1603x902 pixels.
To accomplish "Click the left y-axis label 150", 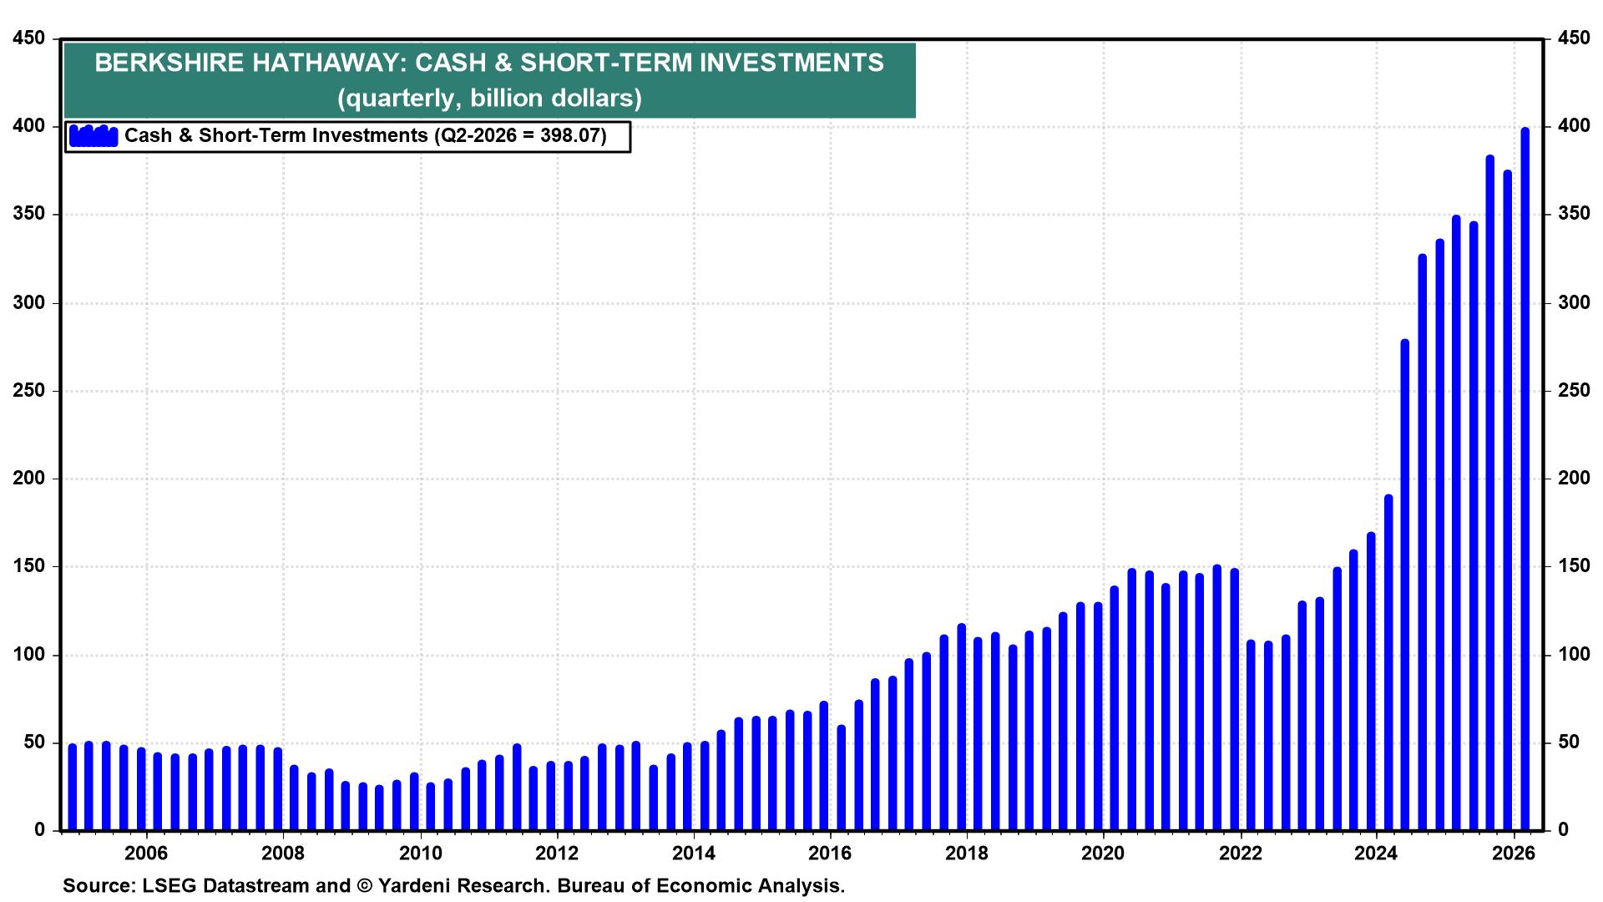I will point(28,566).
